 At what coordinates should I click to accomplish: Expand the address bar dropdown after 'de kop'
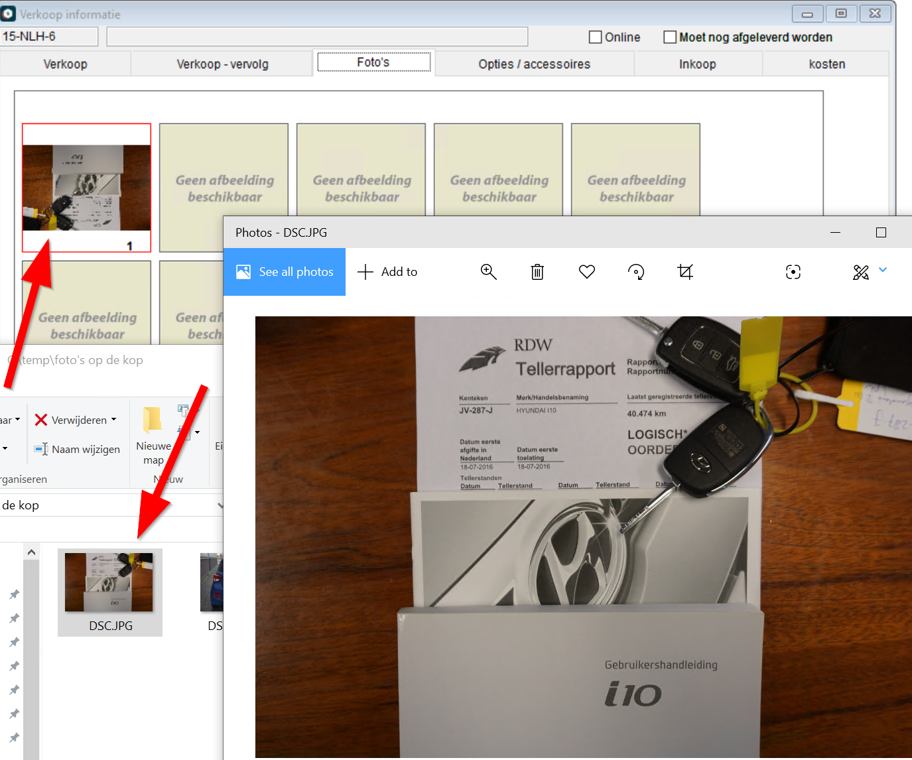click(220, 505)
